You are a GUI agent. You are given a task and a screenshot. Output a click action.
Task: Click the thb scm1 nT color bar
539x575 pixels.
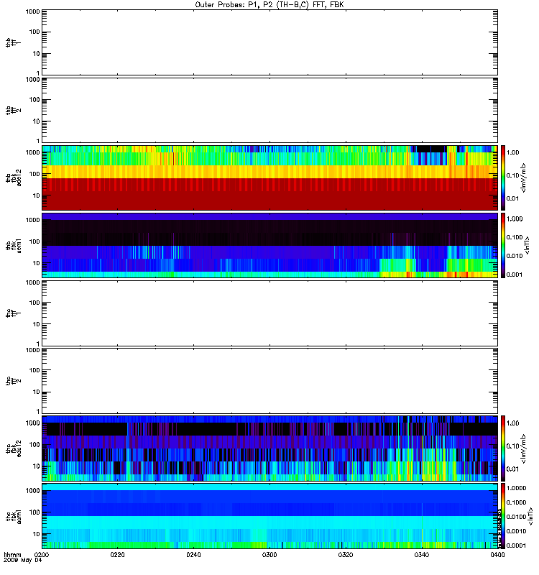[x=503, y=245]
